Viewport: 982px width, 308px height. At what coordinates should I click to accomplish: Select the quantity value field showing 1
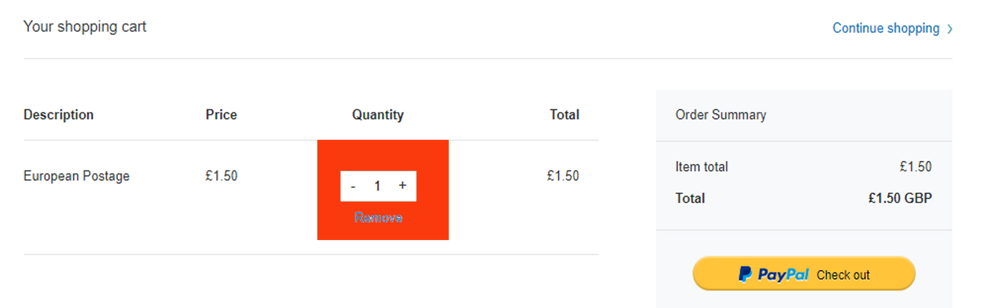(377, 186)
